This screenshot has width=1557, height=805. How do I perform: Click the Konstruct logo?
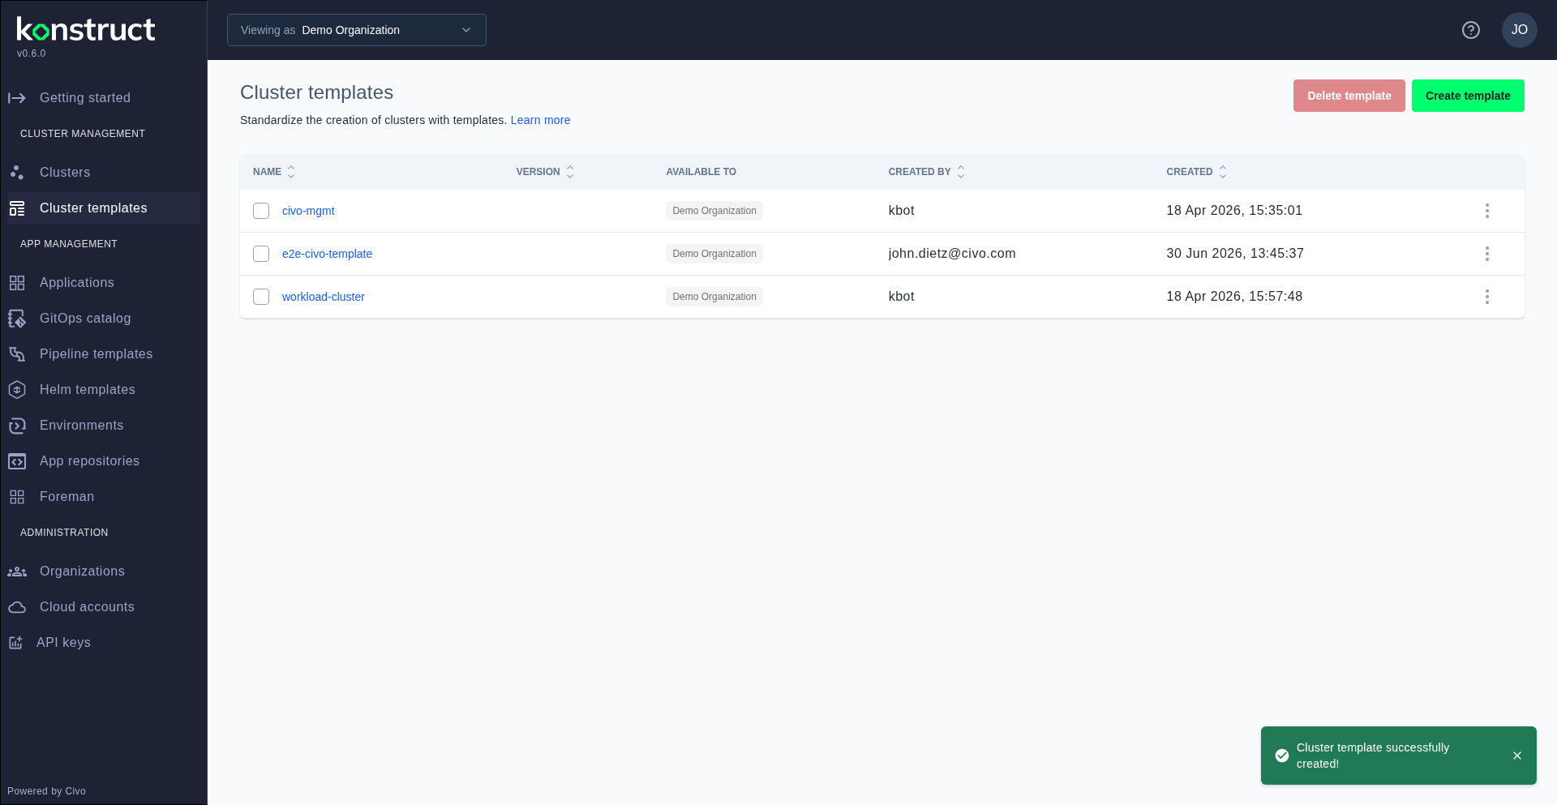coord(86,29)
